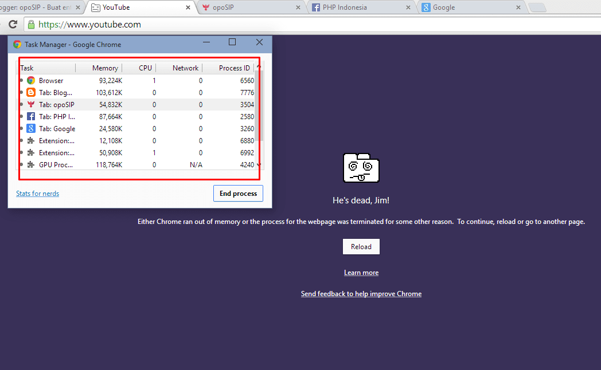This screenshot has height=370, width=601.
Task: Sort by Task column header
Action: tap(47, 68)
